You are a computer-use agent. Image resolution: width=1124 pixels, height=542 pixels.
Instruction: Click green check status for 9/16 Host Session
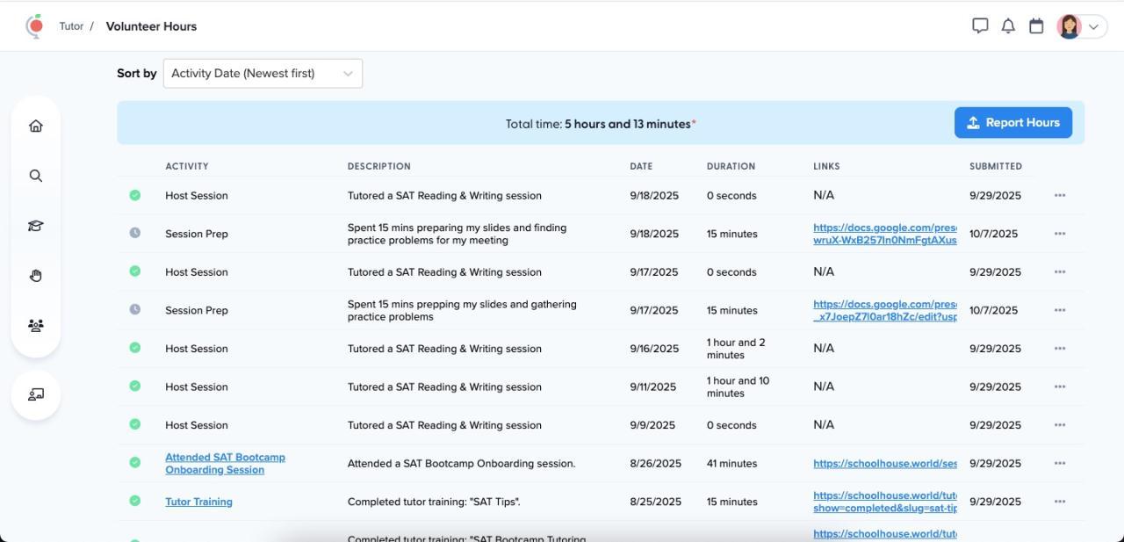[135, 348]
